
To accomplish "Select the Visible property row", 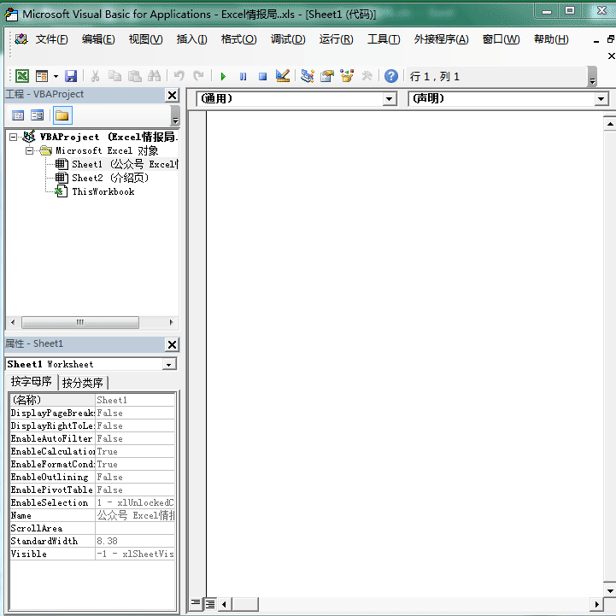I will [x=92, y=554].
